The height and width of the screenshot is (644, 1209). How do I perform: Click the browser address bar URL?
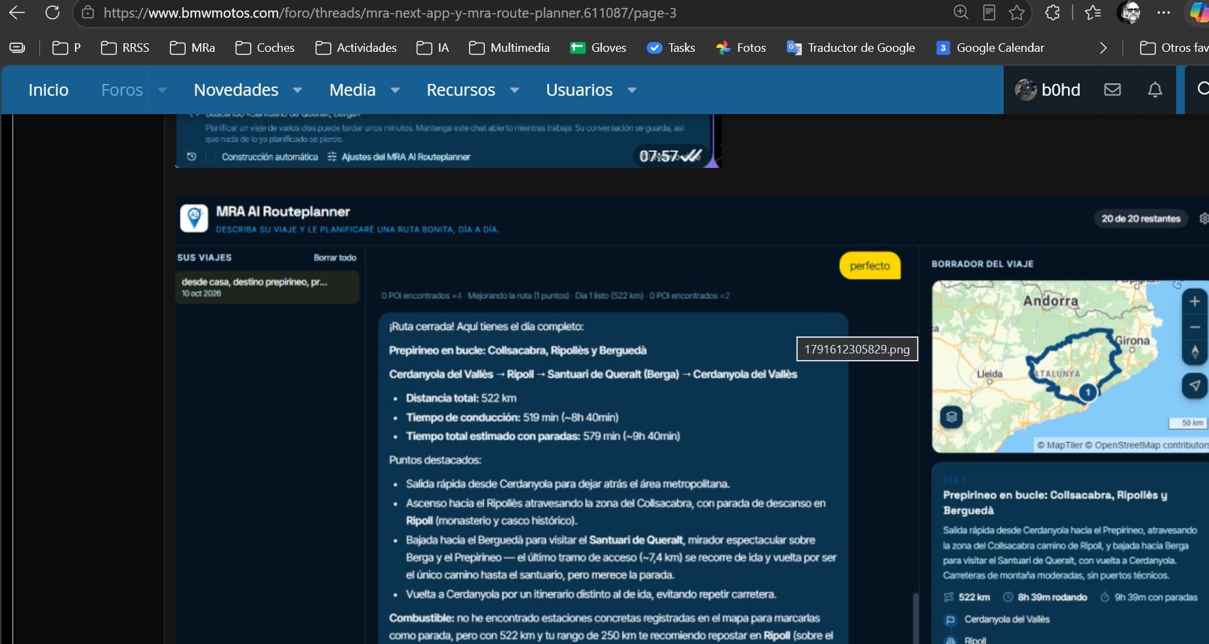tap(390, 12)
